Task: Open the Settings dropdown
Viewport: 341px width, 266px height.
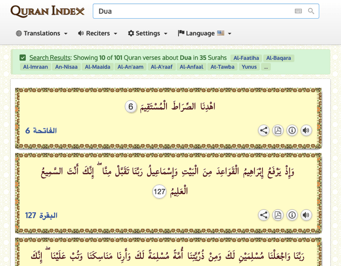Action: (147, 33)
